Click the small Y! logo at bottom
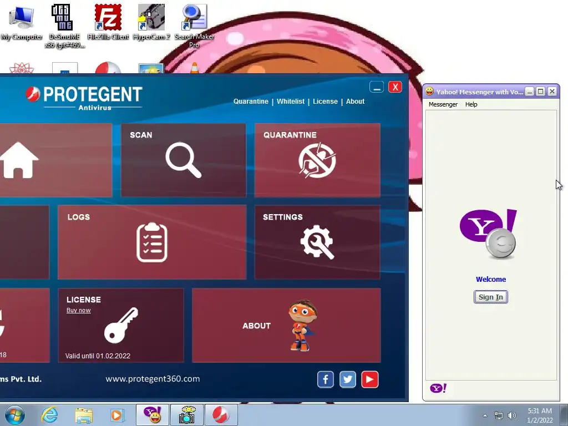Screen dimensions: 568x426 [438, 388]
